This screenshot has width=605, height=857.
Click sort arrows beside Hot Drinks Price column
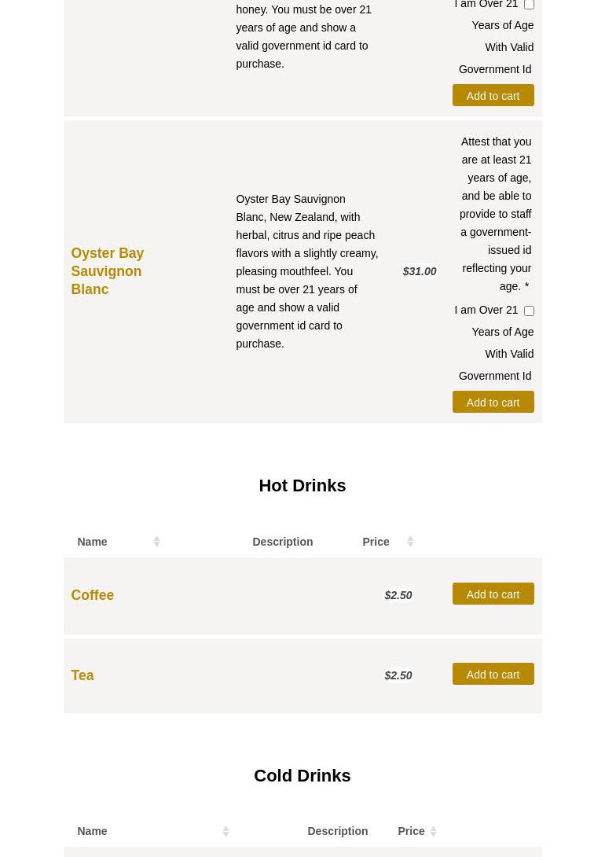click(x=410, y=541)
